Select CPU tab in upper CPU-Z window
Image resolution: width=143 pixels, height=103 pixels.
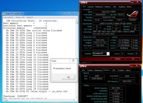84,7
